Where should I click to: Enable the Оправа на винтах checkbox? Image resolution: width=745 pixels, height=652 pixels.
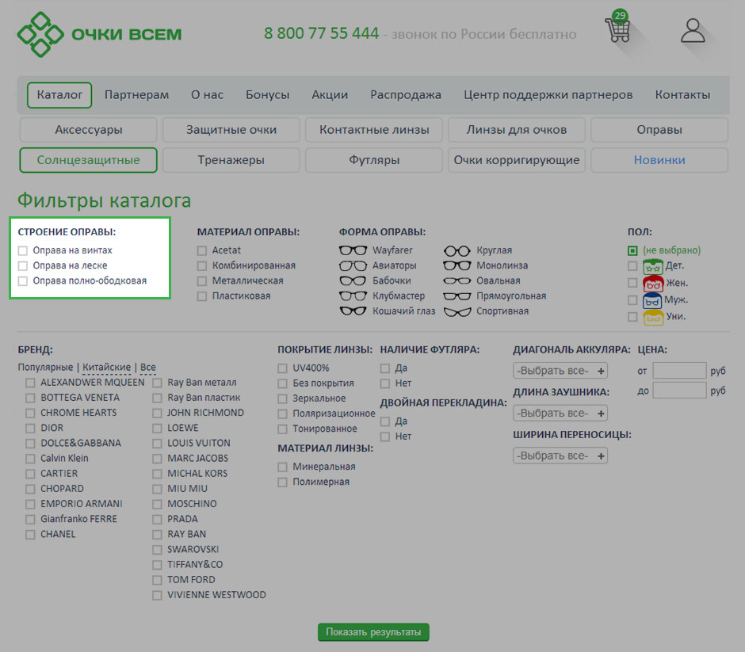[23, 250]
